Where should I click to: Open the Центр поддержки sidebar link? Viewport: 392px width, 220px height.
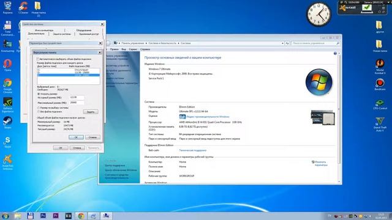tap(115, 166)
